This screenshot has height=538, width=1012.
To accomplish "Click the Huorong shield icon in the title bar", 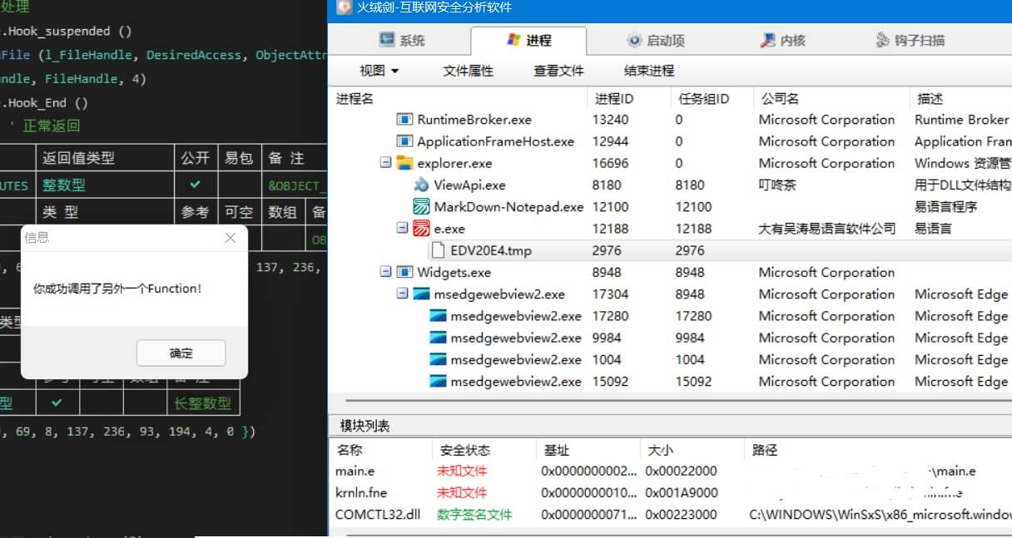I will click(344, 7).
